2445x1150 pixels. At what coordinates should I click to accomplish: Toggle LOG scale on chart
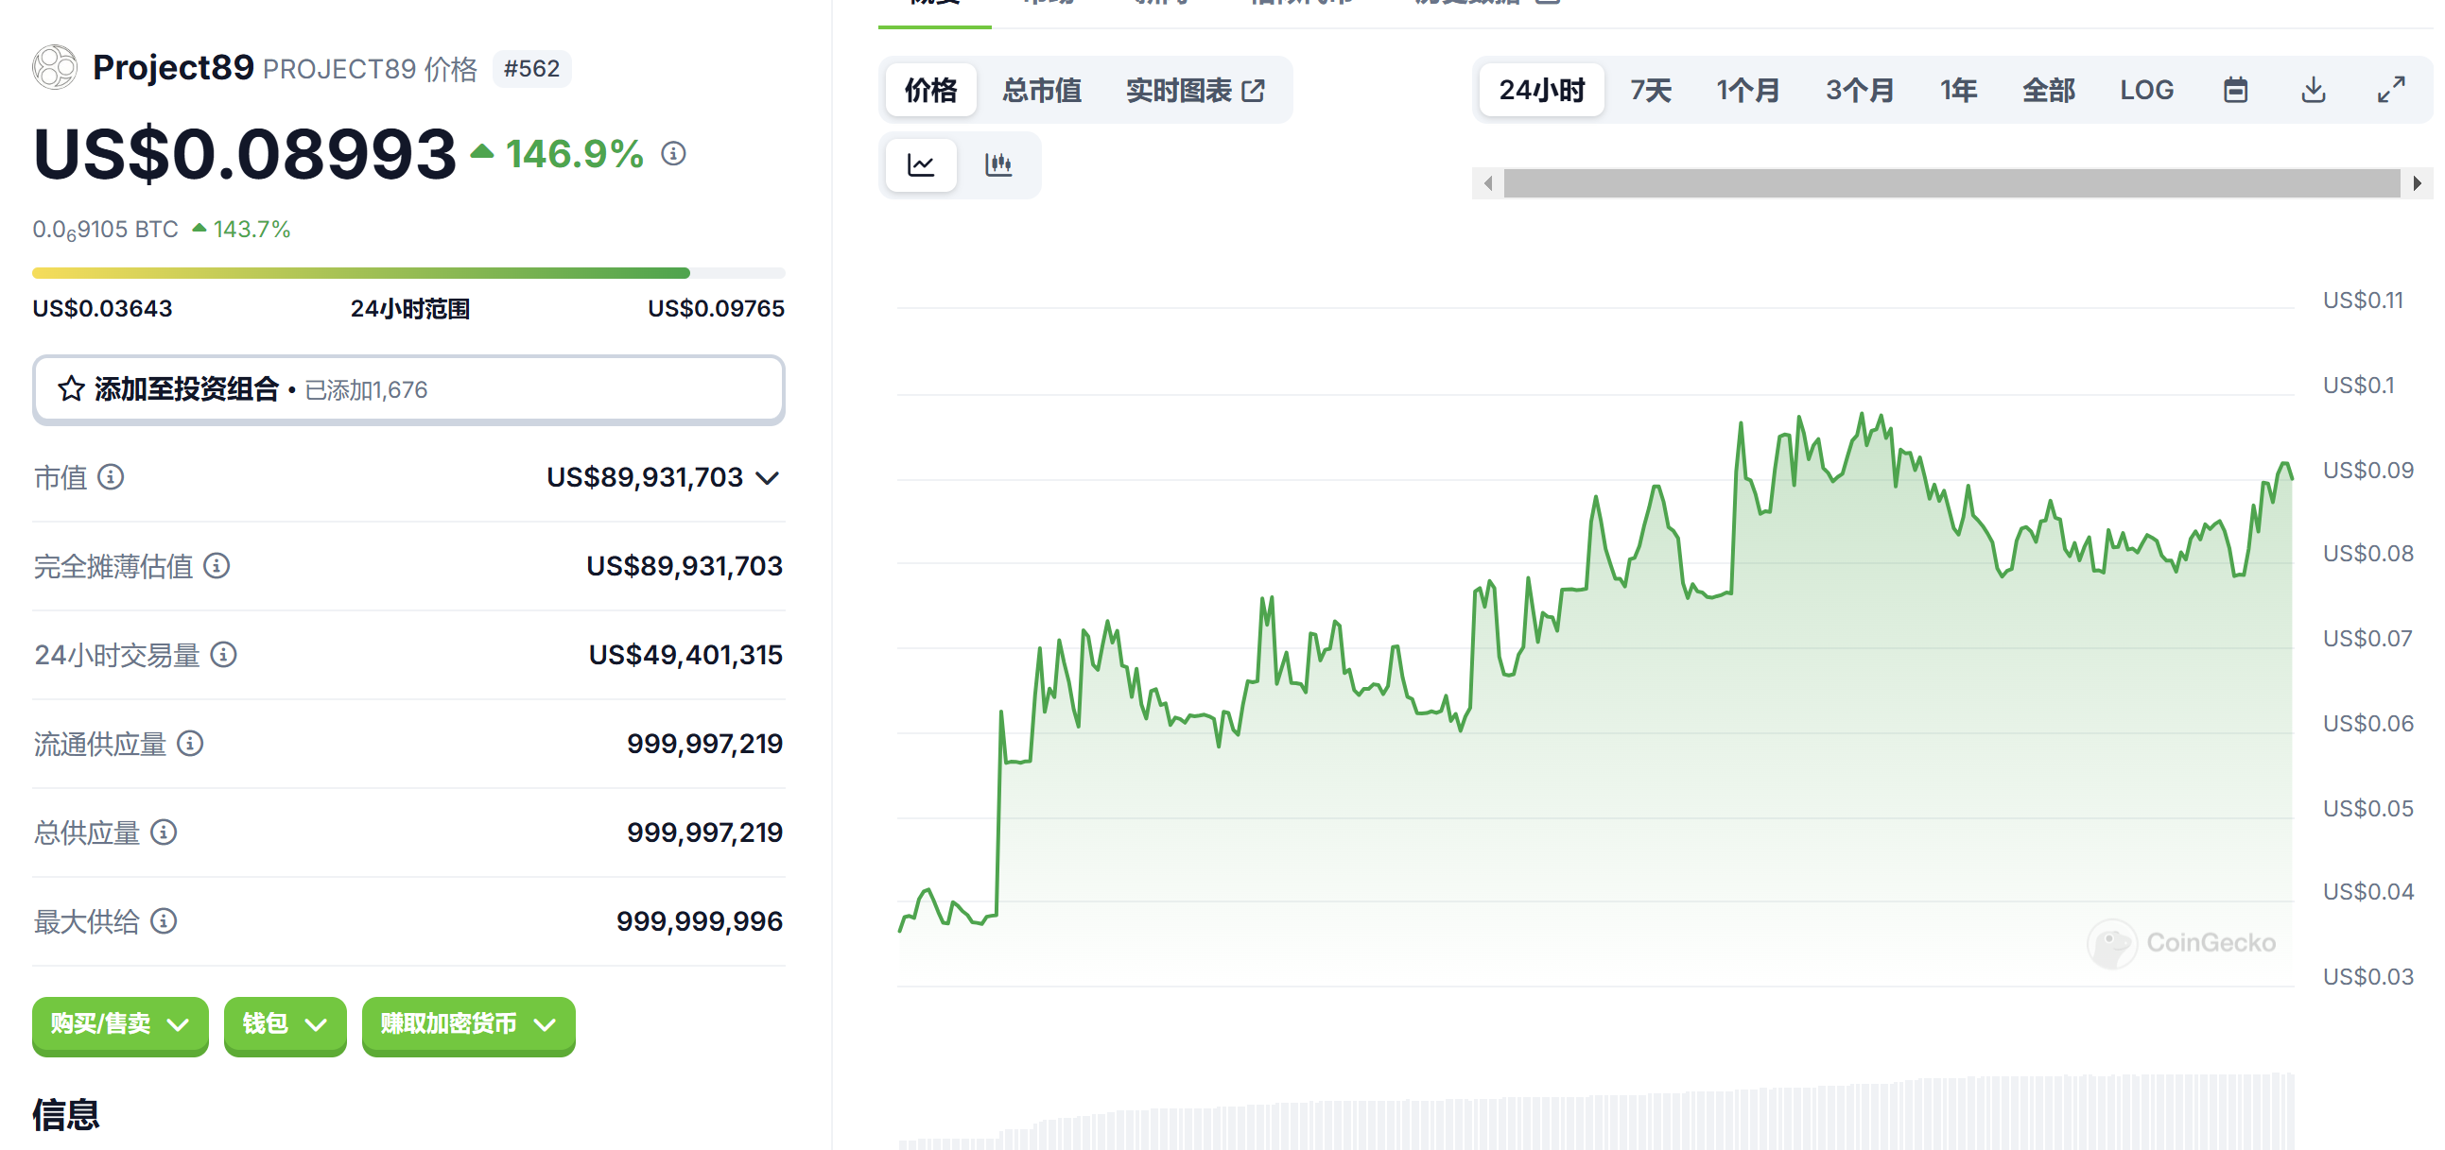coord(2147,90)
